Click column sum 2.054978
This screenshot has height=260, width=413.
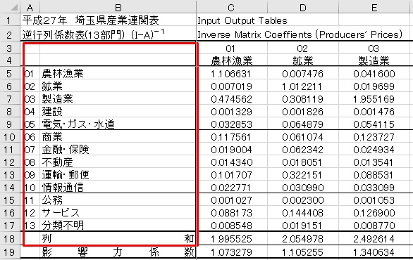302,239
